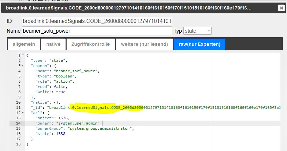Click line number 14 in the gutter

[18, 123]
